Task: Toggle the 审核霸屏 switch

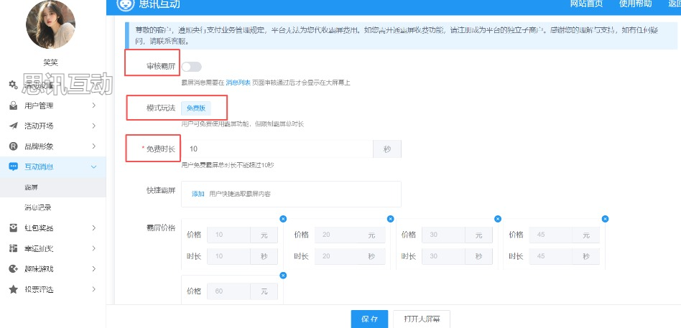Action: click(191, 67)
